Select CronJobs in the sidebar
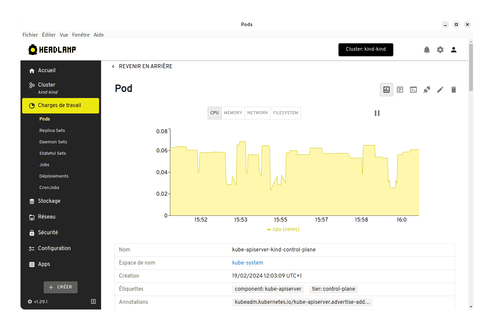The image size is (494, 332). tap(49, 188)
